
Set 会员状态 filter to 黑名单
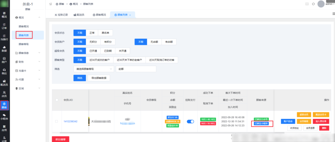click(x=105, y=33)
